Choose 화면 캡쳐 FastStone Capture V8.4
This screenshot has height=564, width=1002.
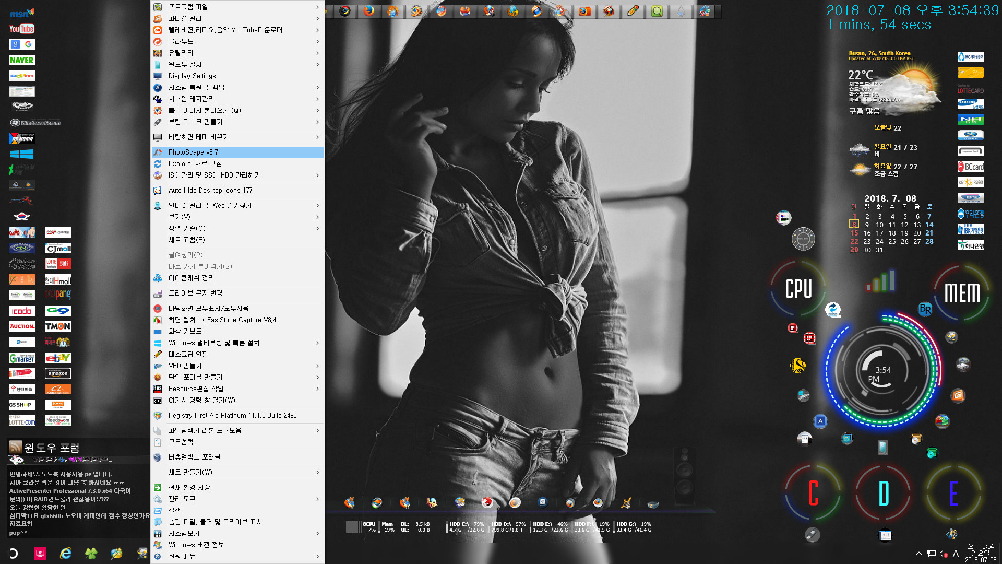pos(237,320)
